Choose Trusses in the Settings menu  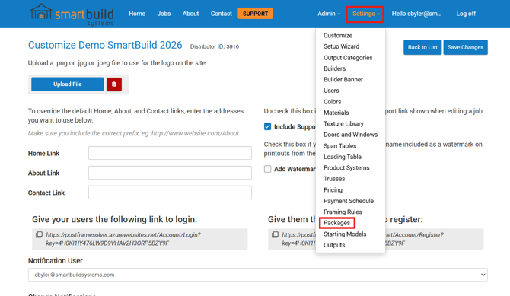coord(334,179)
